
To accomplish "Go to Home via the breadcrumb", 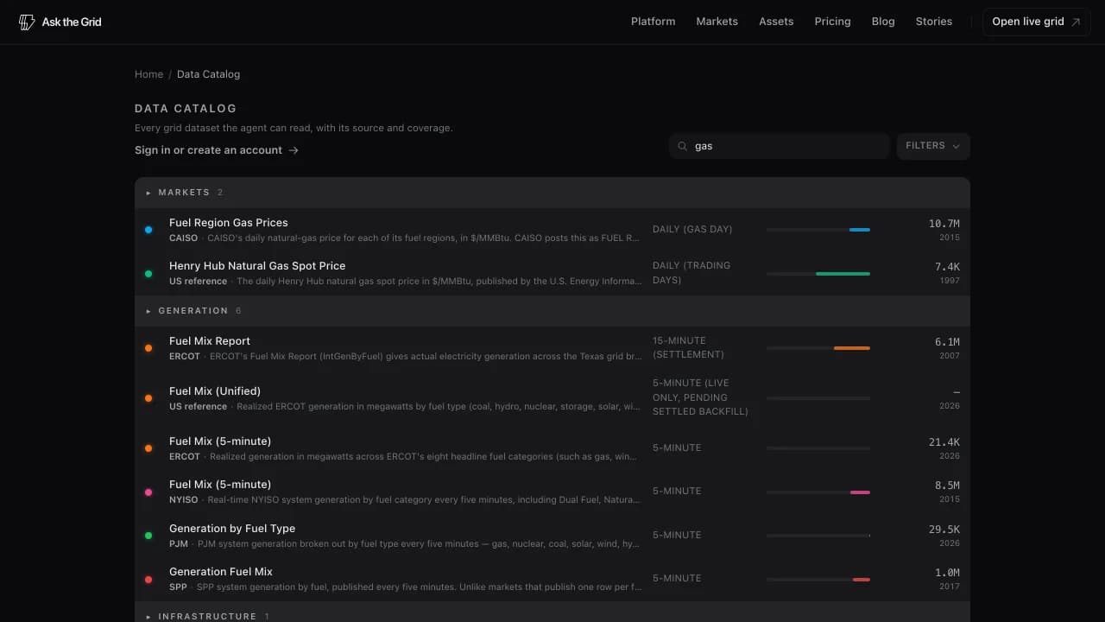I will (148, 74).
